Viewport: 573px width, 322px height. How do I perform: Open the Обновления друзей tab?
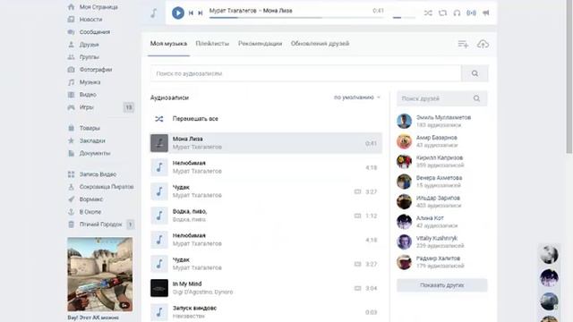321,44
